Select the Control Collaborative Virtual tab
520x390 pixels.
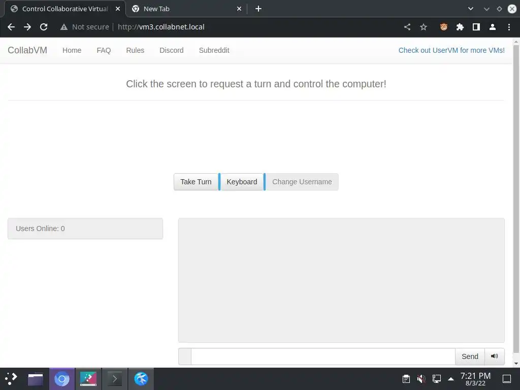tap(65, 9)
